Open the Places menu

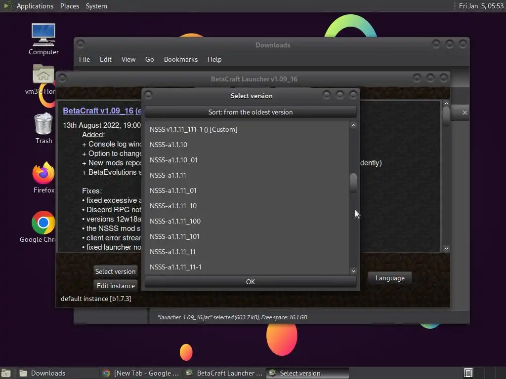click(x=70, y=6)
